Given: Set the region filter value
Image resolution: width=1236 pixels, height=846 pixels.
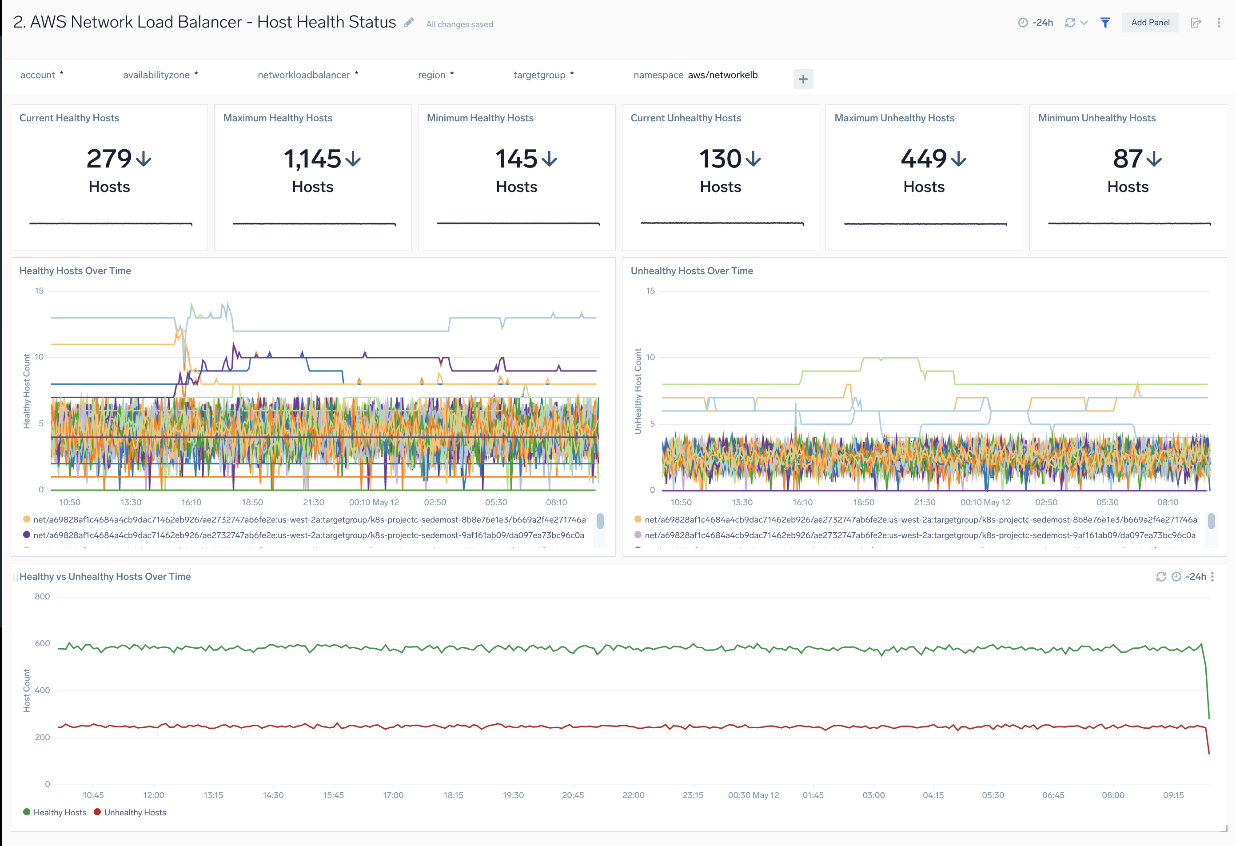Looking at the screenshot, I should (x=467, y=76).
